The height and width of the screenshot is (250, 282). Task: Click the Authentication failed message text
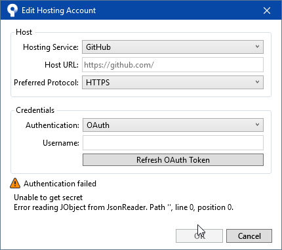[60, 184]
